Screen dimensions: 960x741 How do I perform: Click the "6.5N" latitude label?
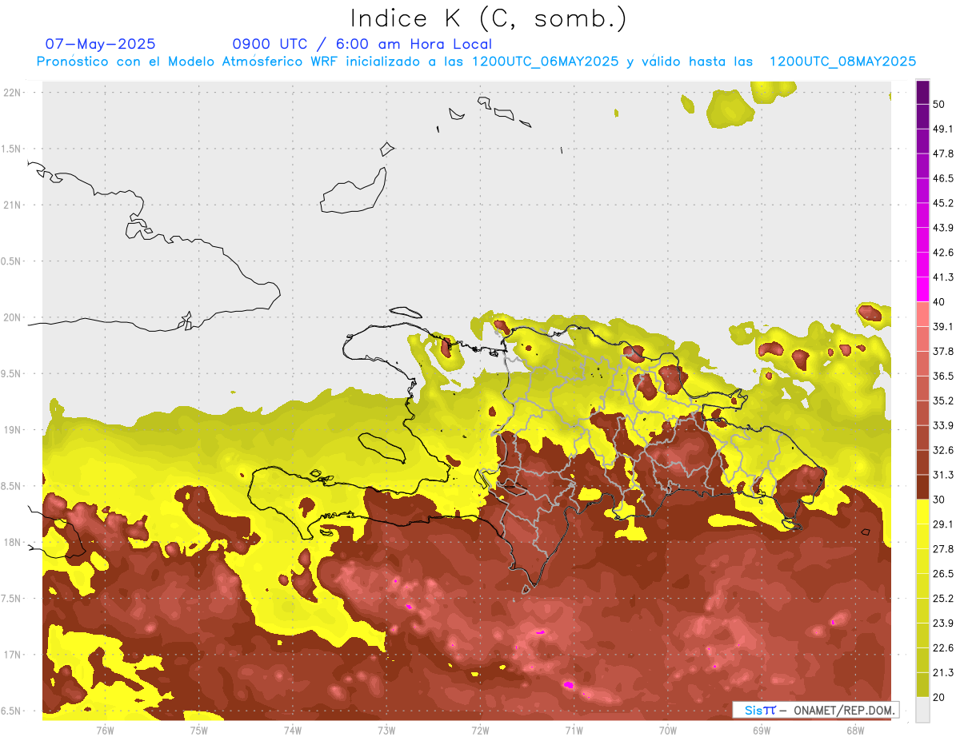click(12, 711)
